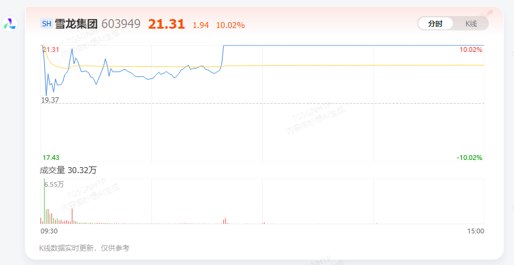Switch to the 分时 intraday view
514x265 pixels.
click(435, 24)
